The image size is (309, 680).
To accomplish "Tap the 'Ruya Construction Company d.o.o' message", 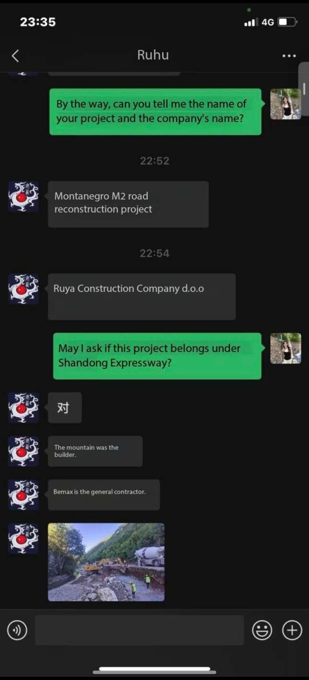I will [142, 296].
